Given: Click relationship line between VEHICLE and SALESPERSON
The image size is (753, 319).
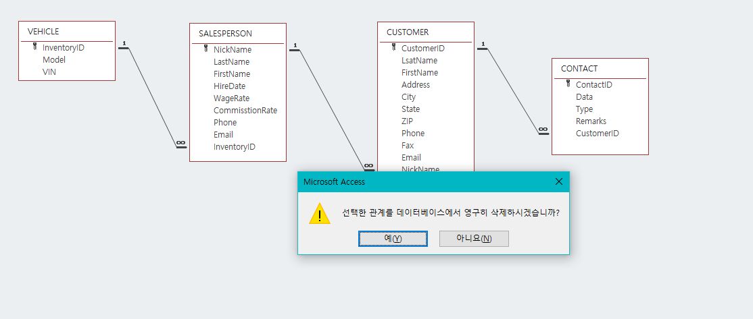Looking at the screenshot, I should coord(152,97).
